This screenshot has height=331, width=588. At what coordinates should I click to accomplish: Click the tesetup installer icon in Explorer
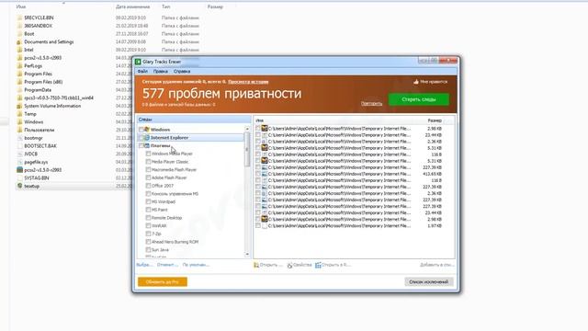pos(19,186)
